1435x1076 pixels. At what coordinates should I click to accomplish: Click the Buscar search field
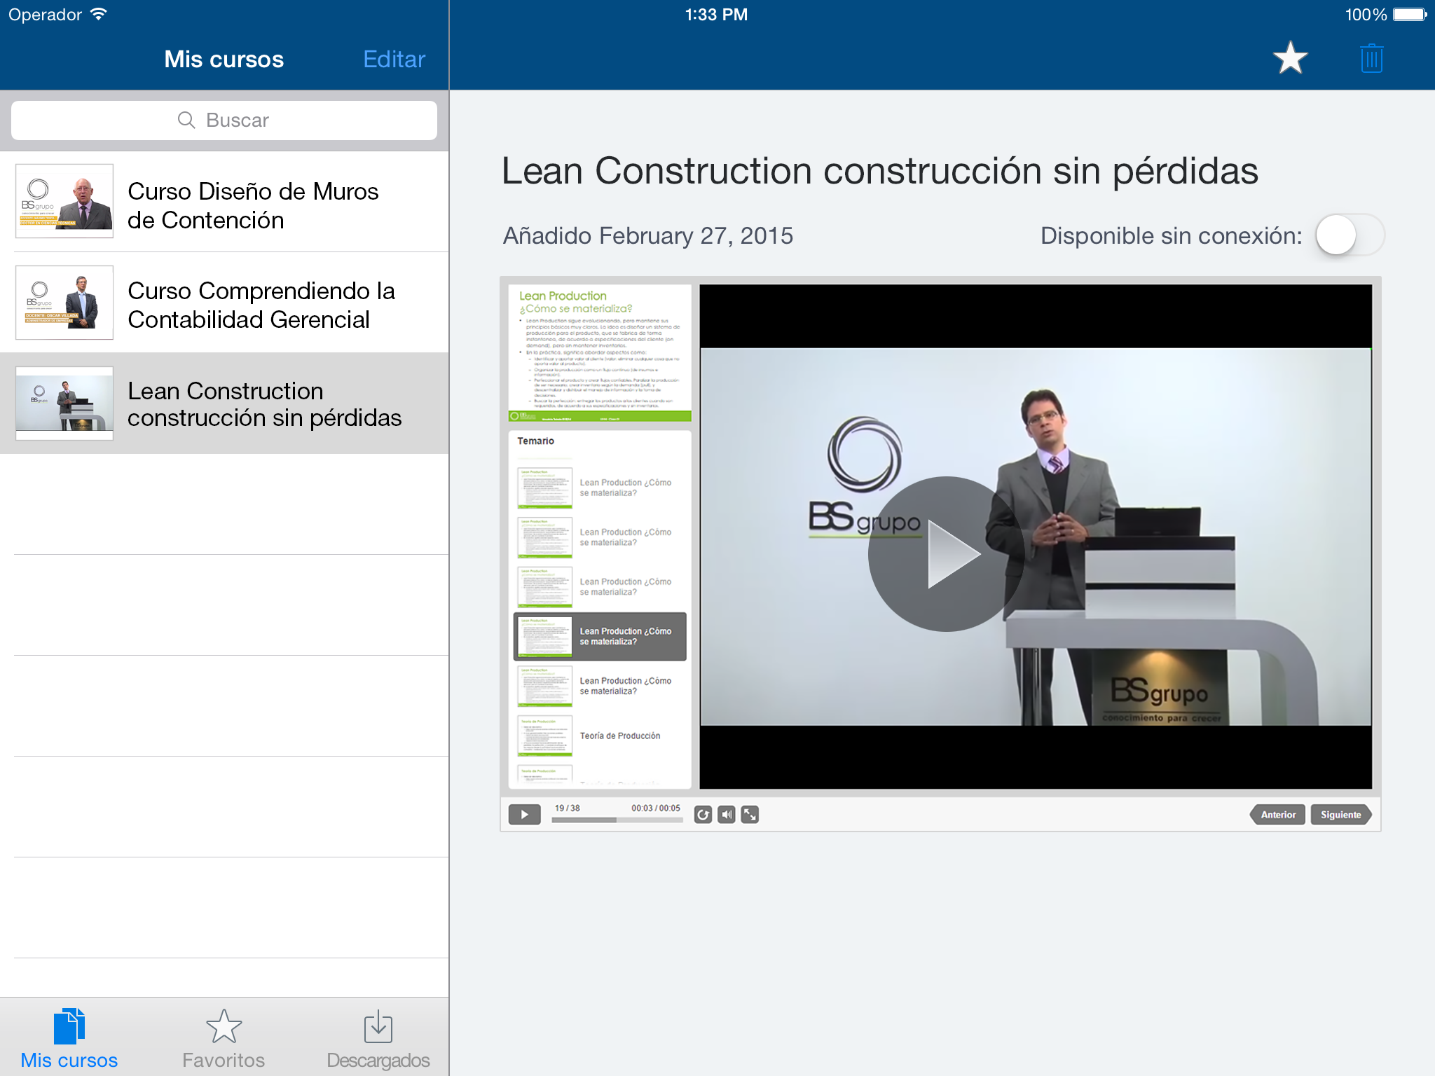[x=224, y=120]
